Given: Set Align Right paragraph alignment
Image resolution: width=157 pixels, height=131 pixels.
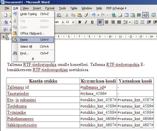Looking at the screenshot, I should click(x=113, y=22).
